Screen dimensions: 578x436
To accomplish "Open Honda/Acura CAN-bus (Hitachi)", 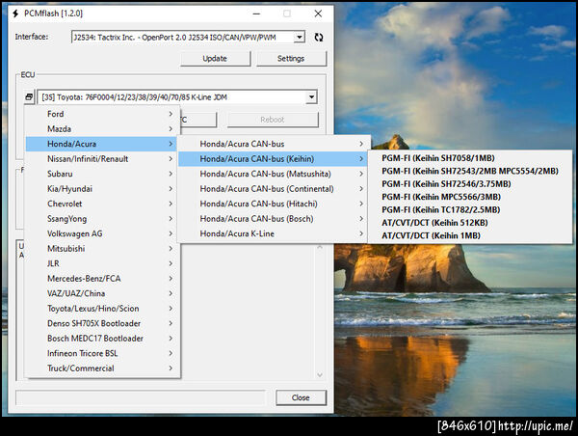I will point(274,204).
